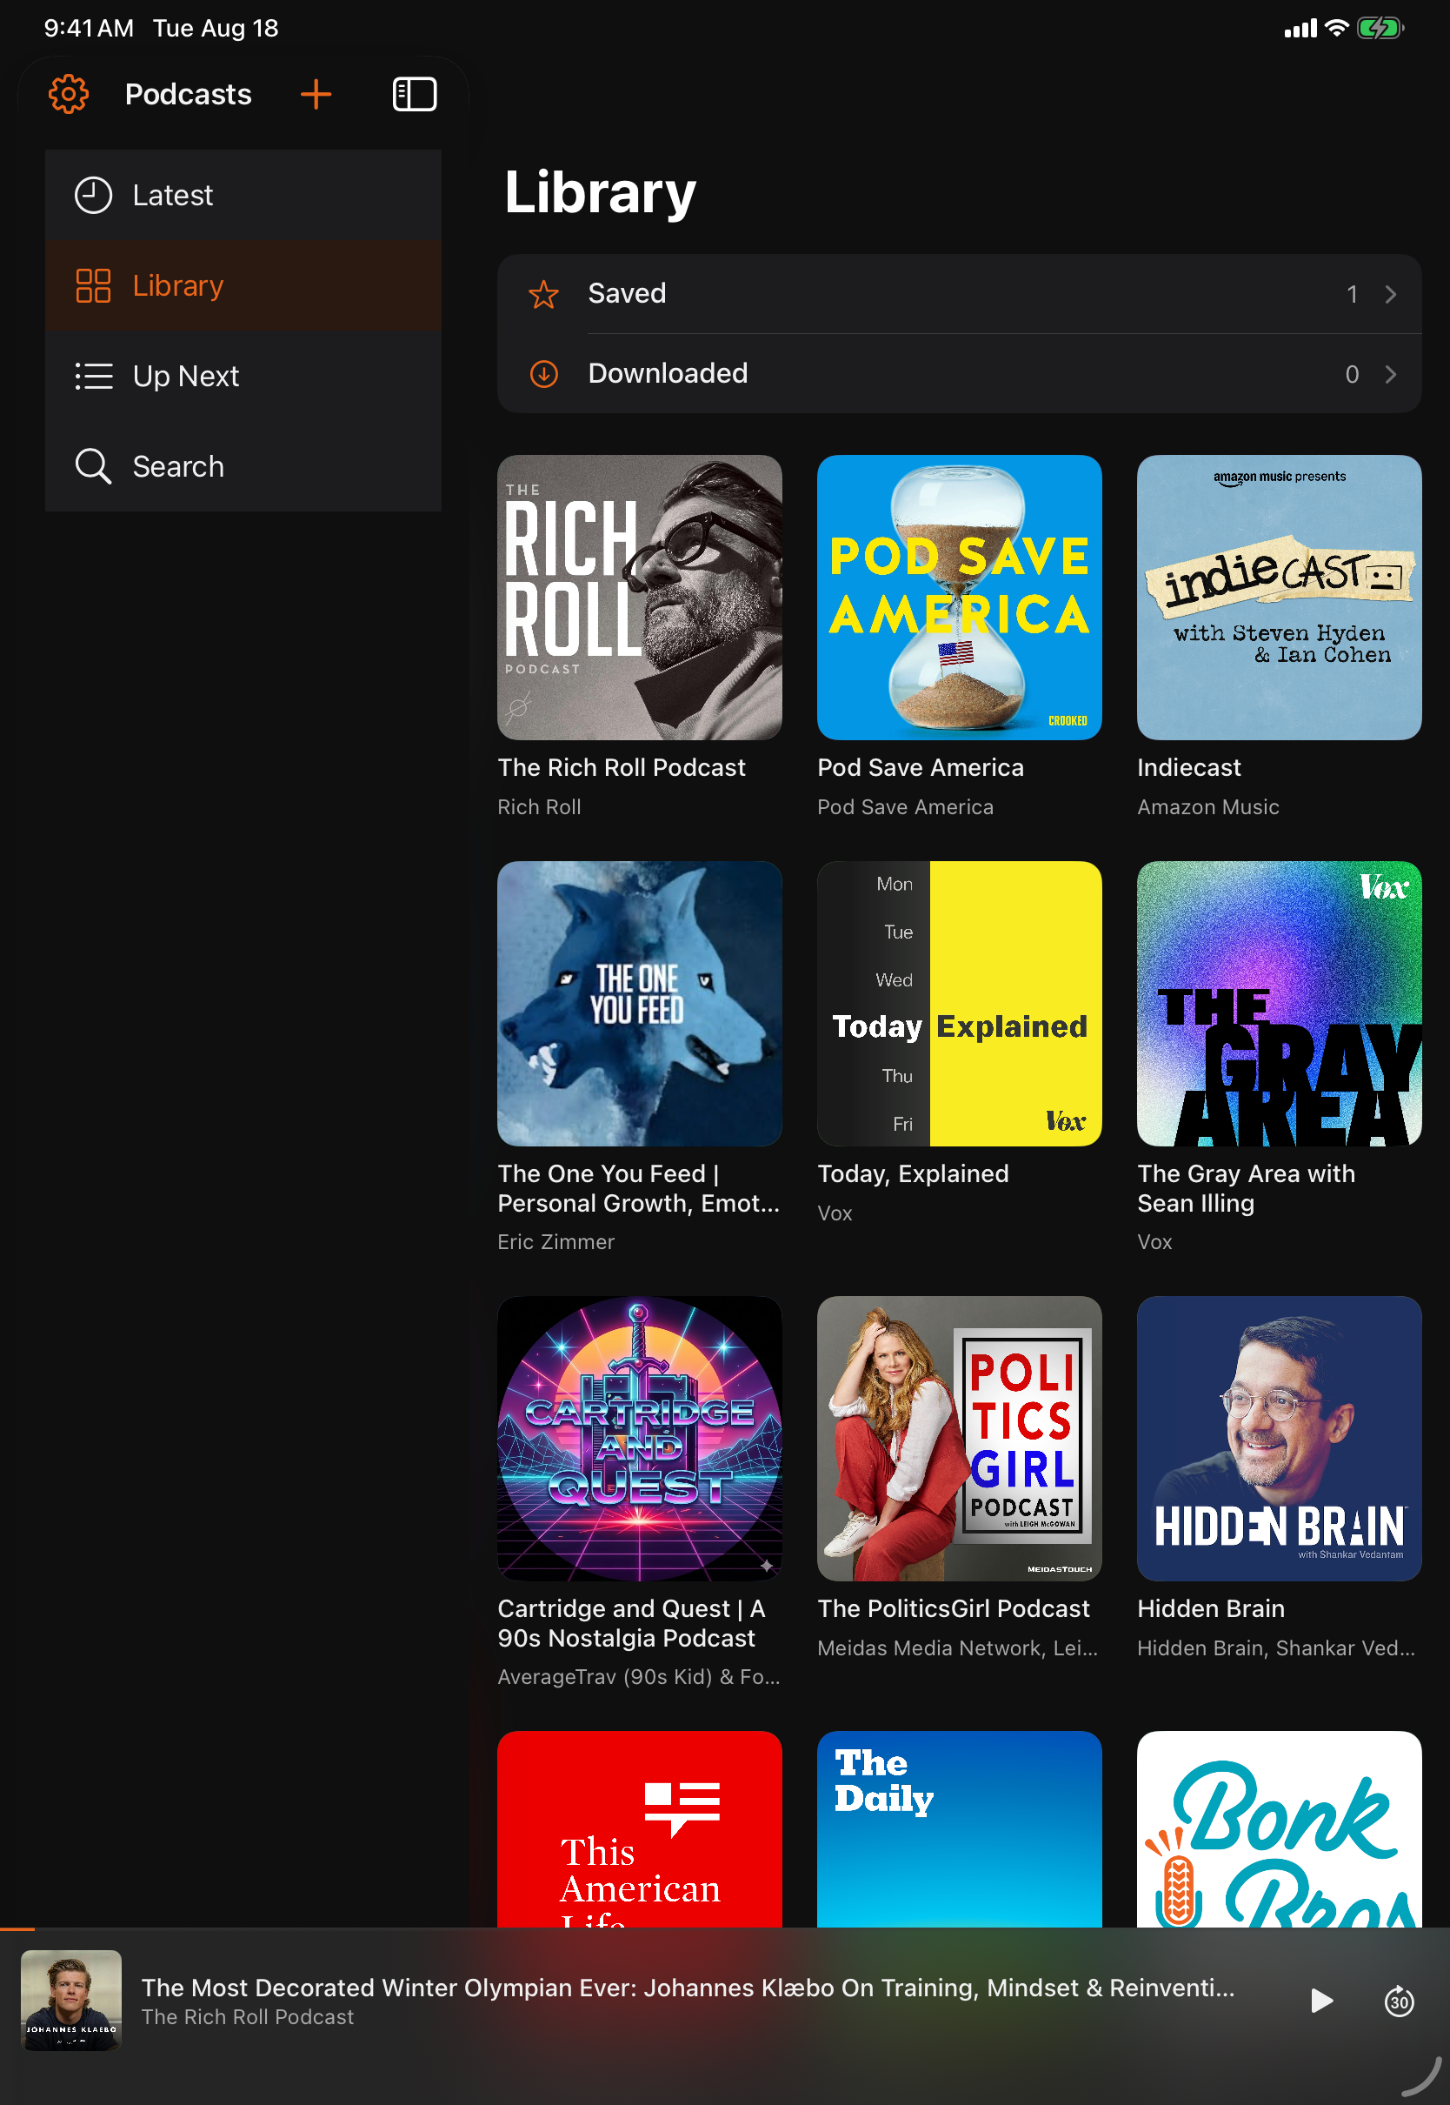Click the 9:41 AM clock text

click(88, 28)
